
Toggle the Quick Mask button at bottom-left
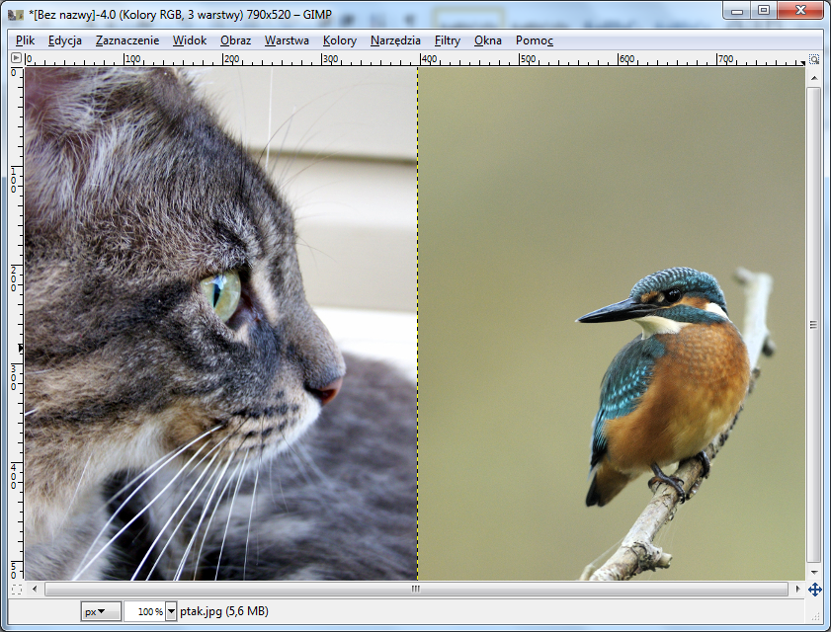coord(17,590)
